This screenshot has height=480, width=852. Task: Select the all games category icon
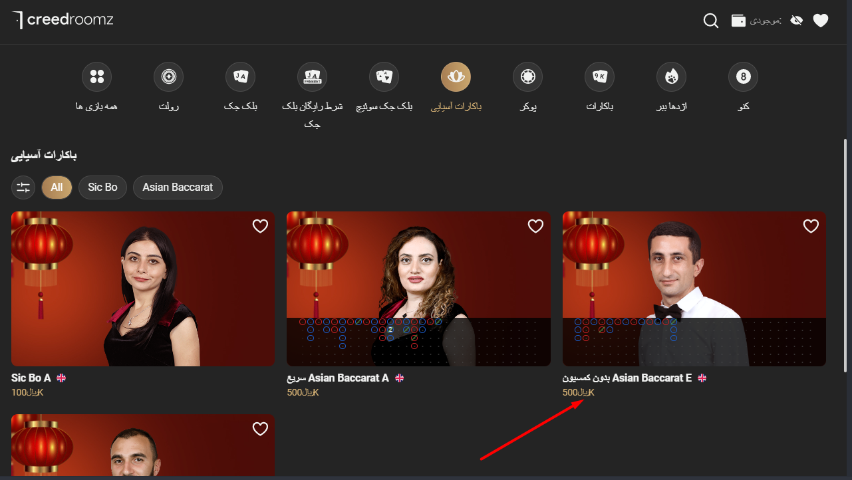[x=96, y=77]
